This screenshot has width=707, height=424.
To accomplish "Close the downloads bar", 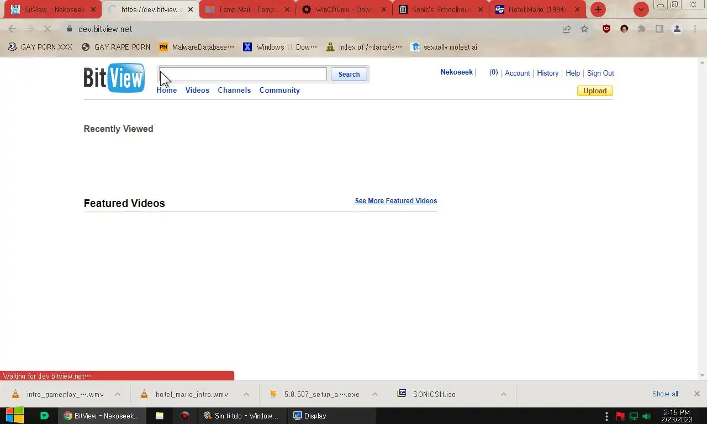I will (x=697, y=394).
